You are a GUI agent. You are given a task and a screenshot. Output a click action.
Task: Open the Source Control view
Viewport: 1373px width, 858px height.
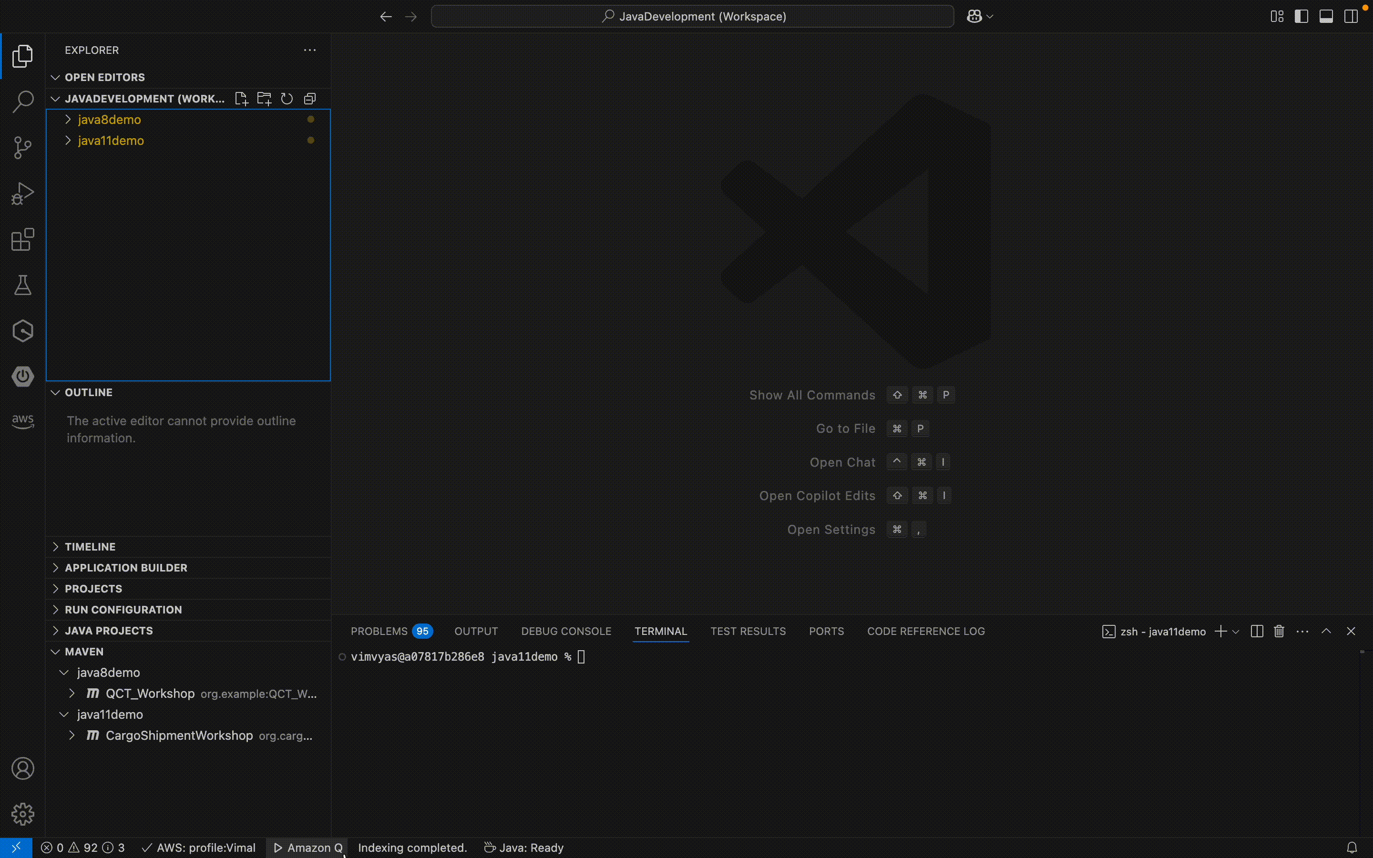click(x=23, y=148)
